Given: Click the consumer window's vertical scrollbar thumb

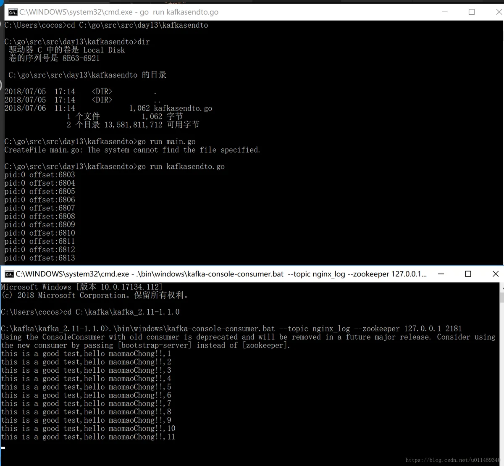Looking at the screenshot, I should tap(501, 298).
